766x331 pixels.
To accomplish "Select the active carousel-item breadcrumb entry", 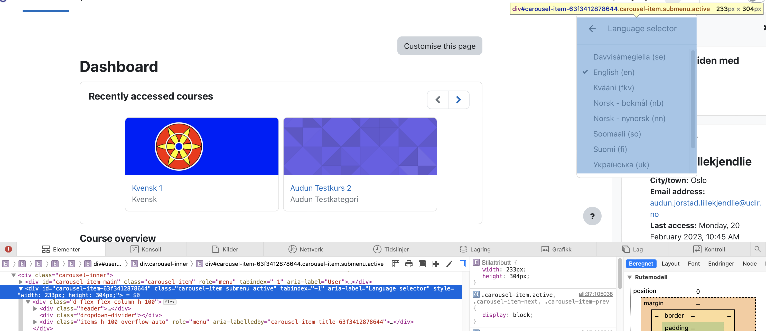I will pyautogui.click(x=290, y=264).
